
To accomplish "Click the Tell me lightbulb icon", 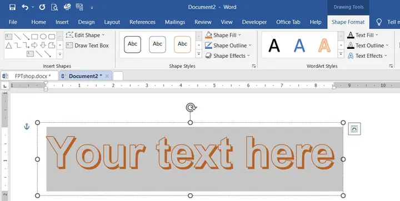I will coord(379,22).
